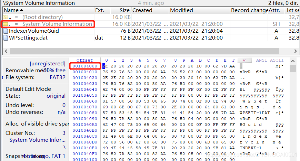Sort by the Name column header
The height and width of the screenshot is (161, 300).
(49, 10)
